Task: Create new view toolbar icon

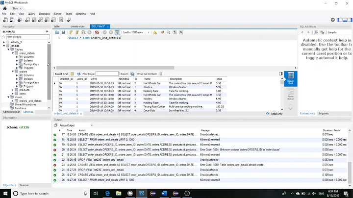Action: [41, 20]
